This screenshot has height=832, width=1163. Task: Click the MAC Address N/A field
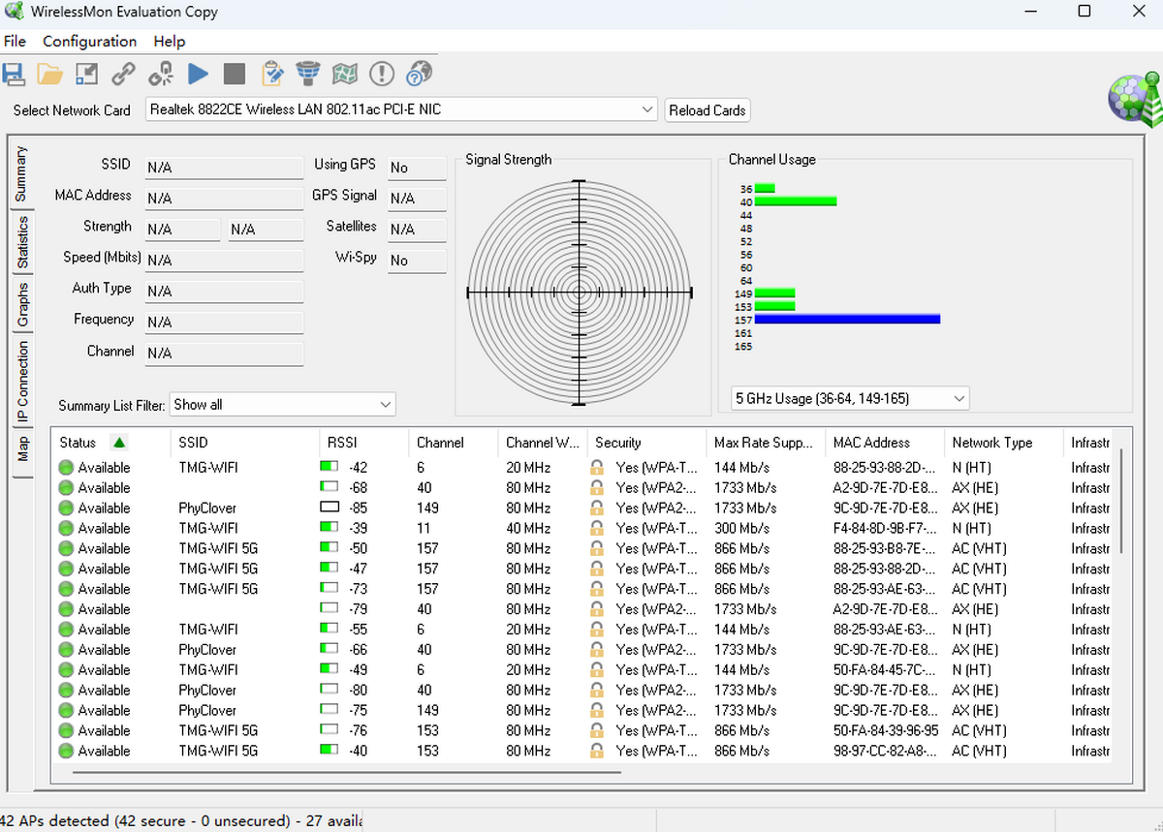[x=224, y=199]
